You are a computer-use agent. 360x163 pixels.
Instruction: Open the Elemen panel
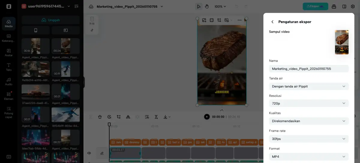[x=9, y=96]
